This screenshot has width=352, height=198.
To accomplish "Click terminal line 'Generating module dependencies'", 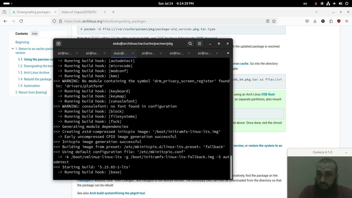I will point(91,127).
